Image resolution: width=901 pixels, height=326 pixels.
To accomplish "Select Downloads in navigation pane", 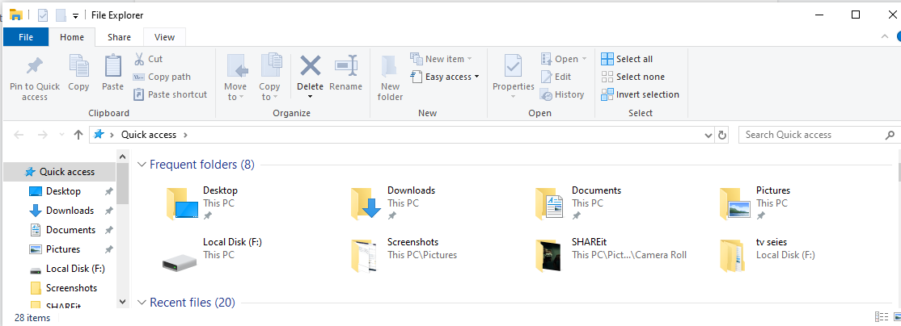I will click(60, 211).
